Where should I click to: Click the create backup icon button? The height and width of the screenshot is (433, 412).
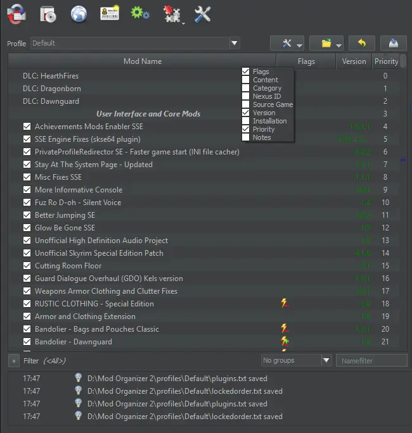coord(394,43)
